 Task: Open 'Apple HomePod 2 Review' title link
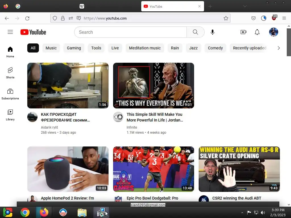[x=67, y=198]
